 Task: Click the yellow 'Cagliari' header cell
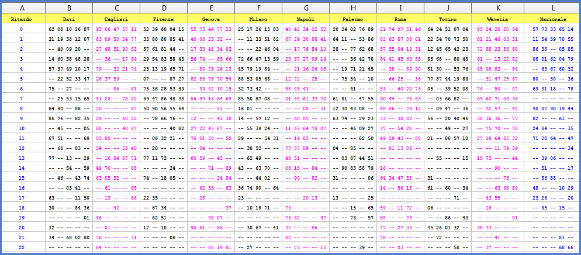(x=116, y=19)
